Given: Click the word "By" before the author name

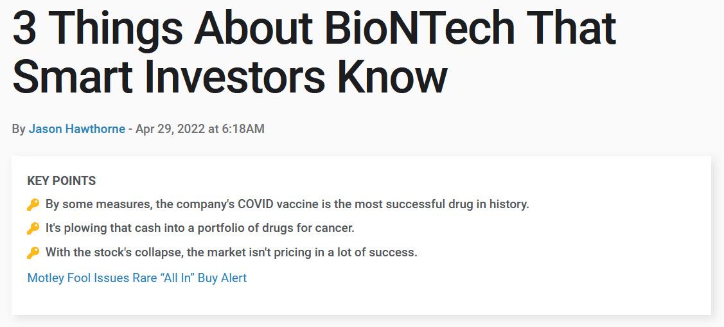Looking at the screenshot, I should [x=19, y=129].
